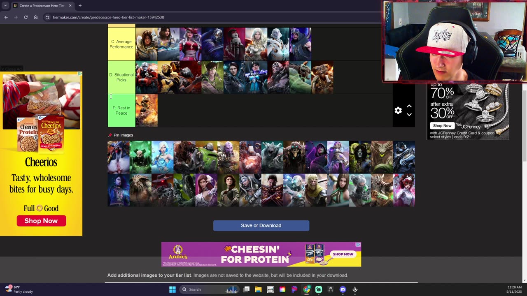Image resolution: width=527 pixels, height=296 pixels.
Task: Open Adobe Creative Cloud from taskbar
Action: (282, 289)
